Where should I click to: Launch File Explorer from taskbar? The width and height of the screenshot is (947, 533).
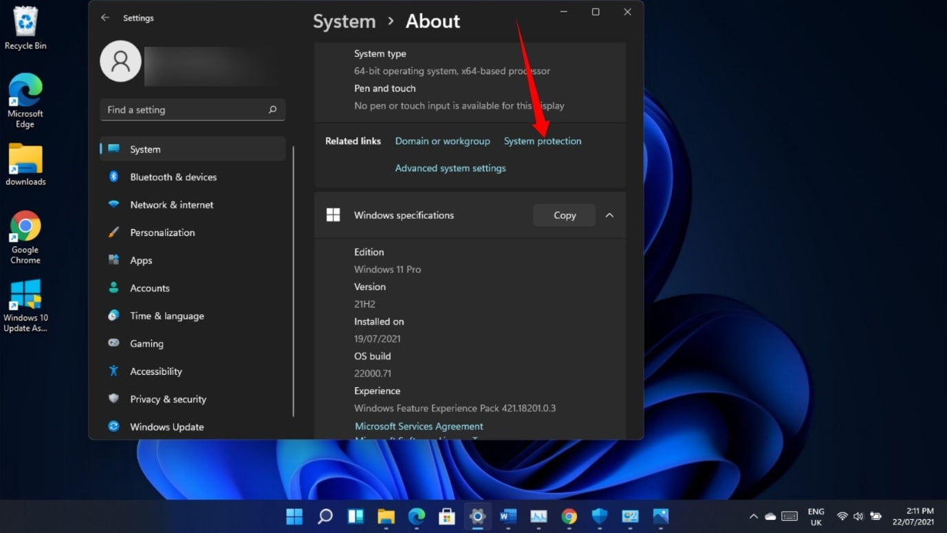coord(386,516)
